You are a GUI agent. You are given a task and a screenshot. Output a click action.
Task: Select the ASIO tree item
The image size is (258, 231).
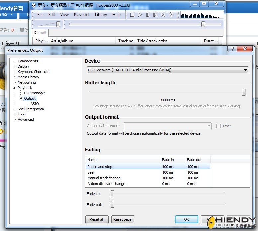[35, 104]
